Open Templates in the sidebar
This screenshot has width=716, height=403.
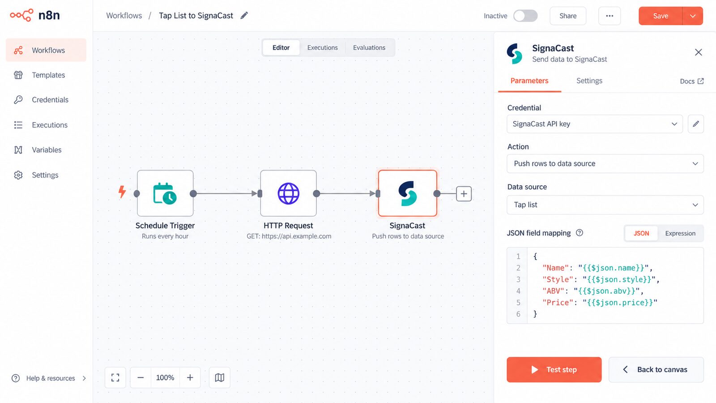tap(46, 75)
